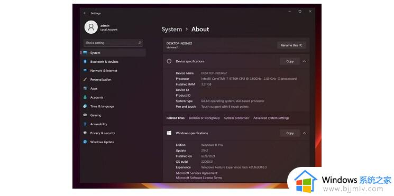This screenshot has width=394, height=196.
Task: Select the Personalization brush icon
Action: 85,79
